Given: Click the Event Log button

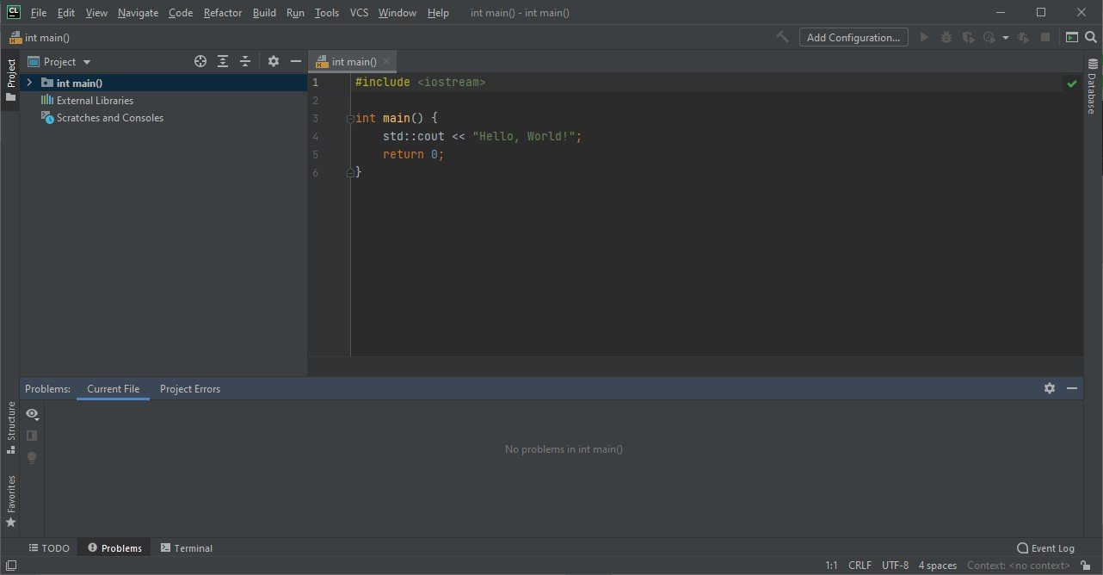Looking at the screenshot, I should (x=1045, y=548).
